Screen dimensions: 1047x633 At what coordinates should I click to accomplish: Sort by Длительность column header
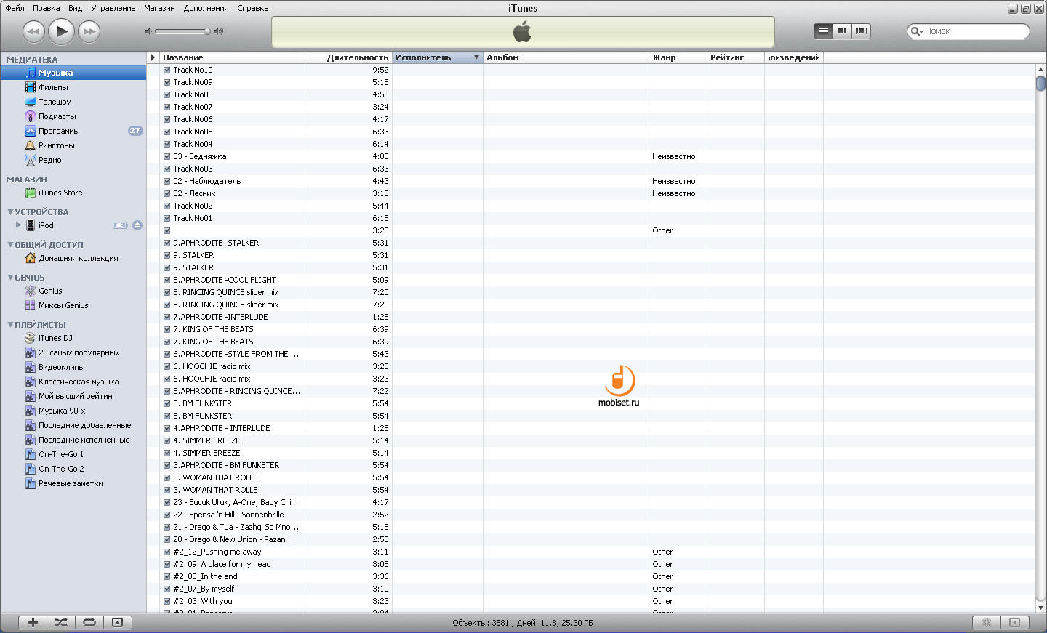[x=349, y=57]
